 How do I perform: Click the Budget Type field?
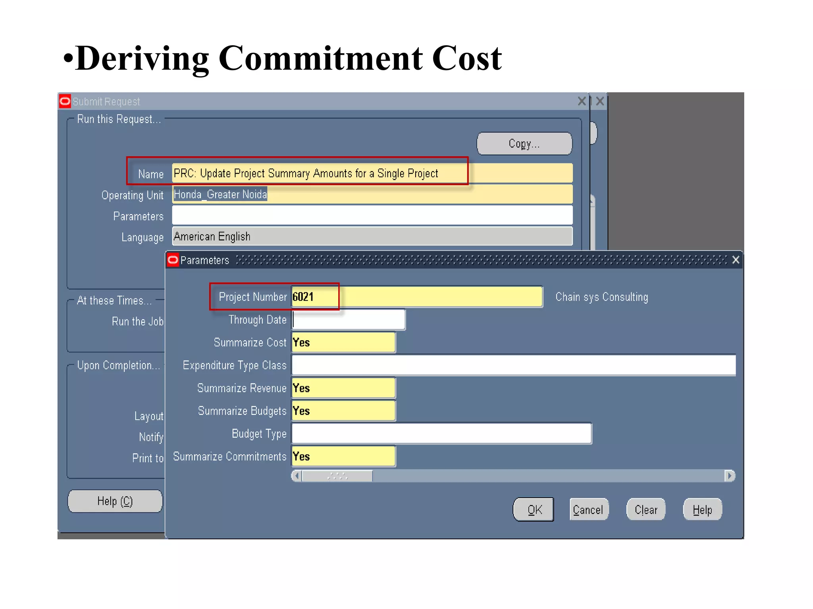[442, 433]
